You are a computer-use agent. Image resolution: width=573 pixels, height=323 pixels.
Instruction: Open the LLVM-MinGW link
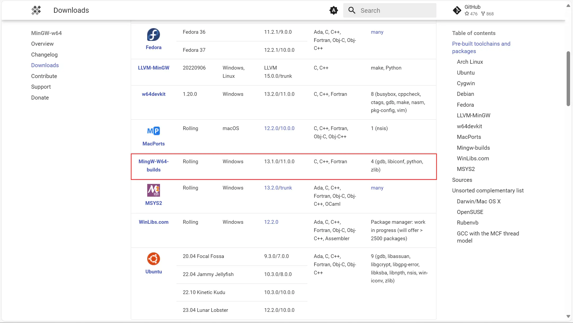point(153,68)
